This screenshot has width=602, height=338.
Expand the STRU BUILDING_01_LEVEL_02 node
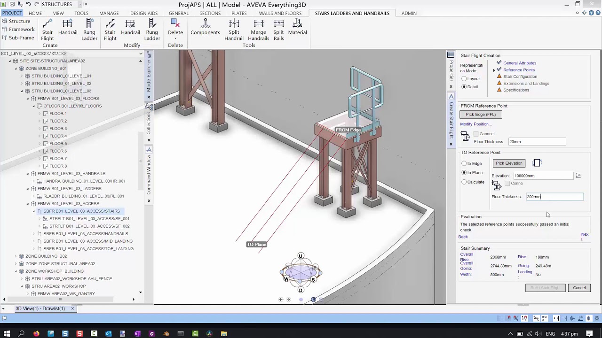click(22, 84)
